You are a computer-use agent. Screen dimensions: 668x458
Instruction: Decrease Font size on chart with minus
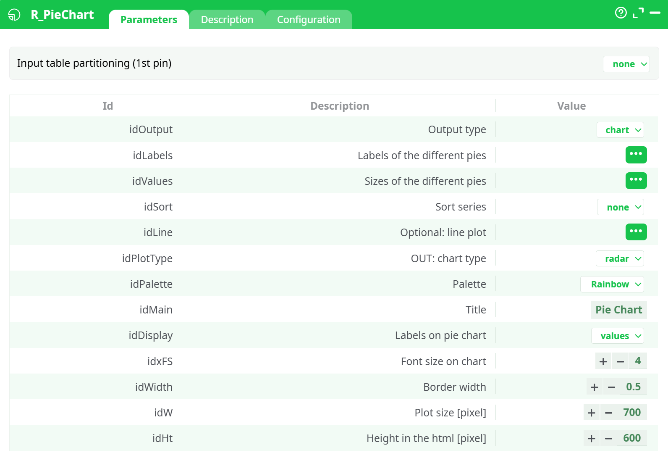[620, 361]
